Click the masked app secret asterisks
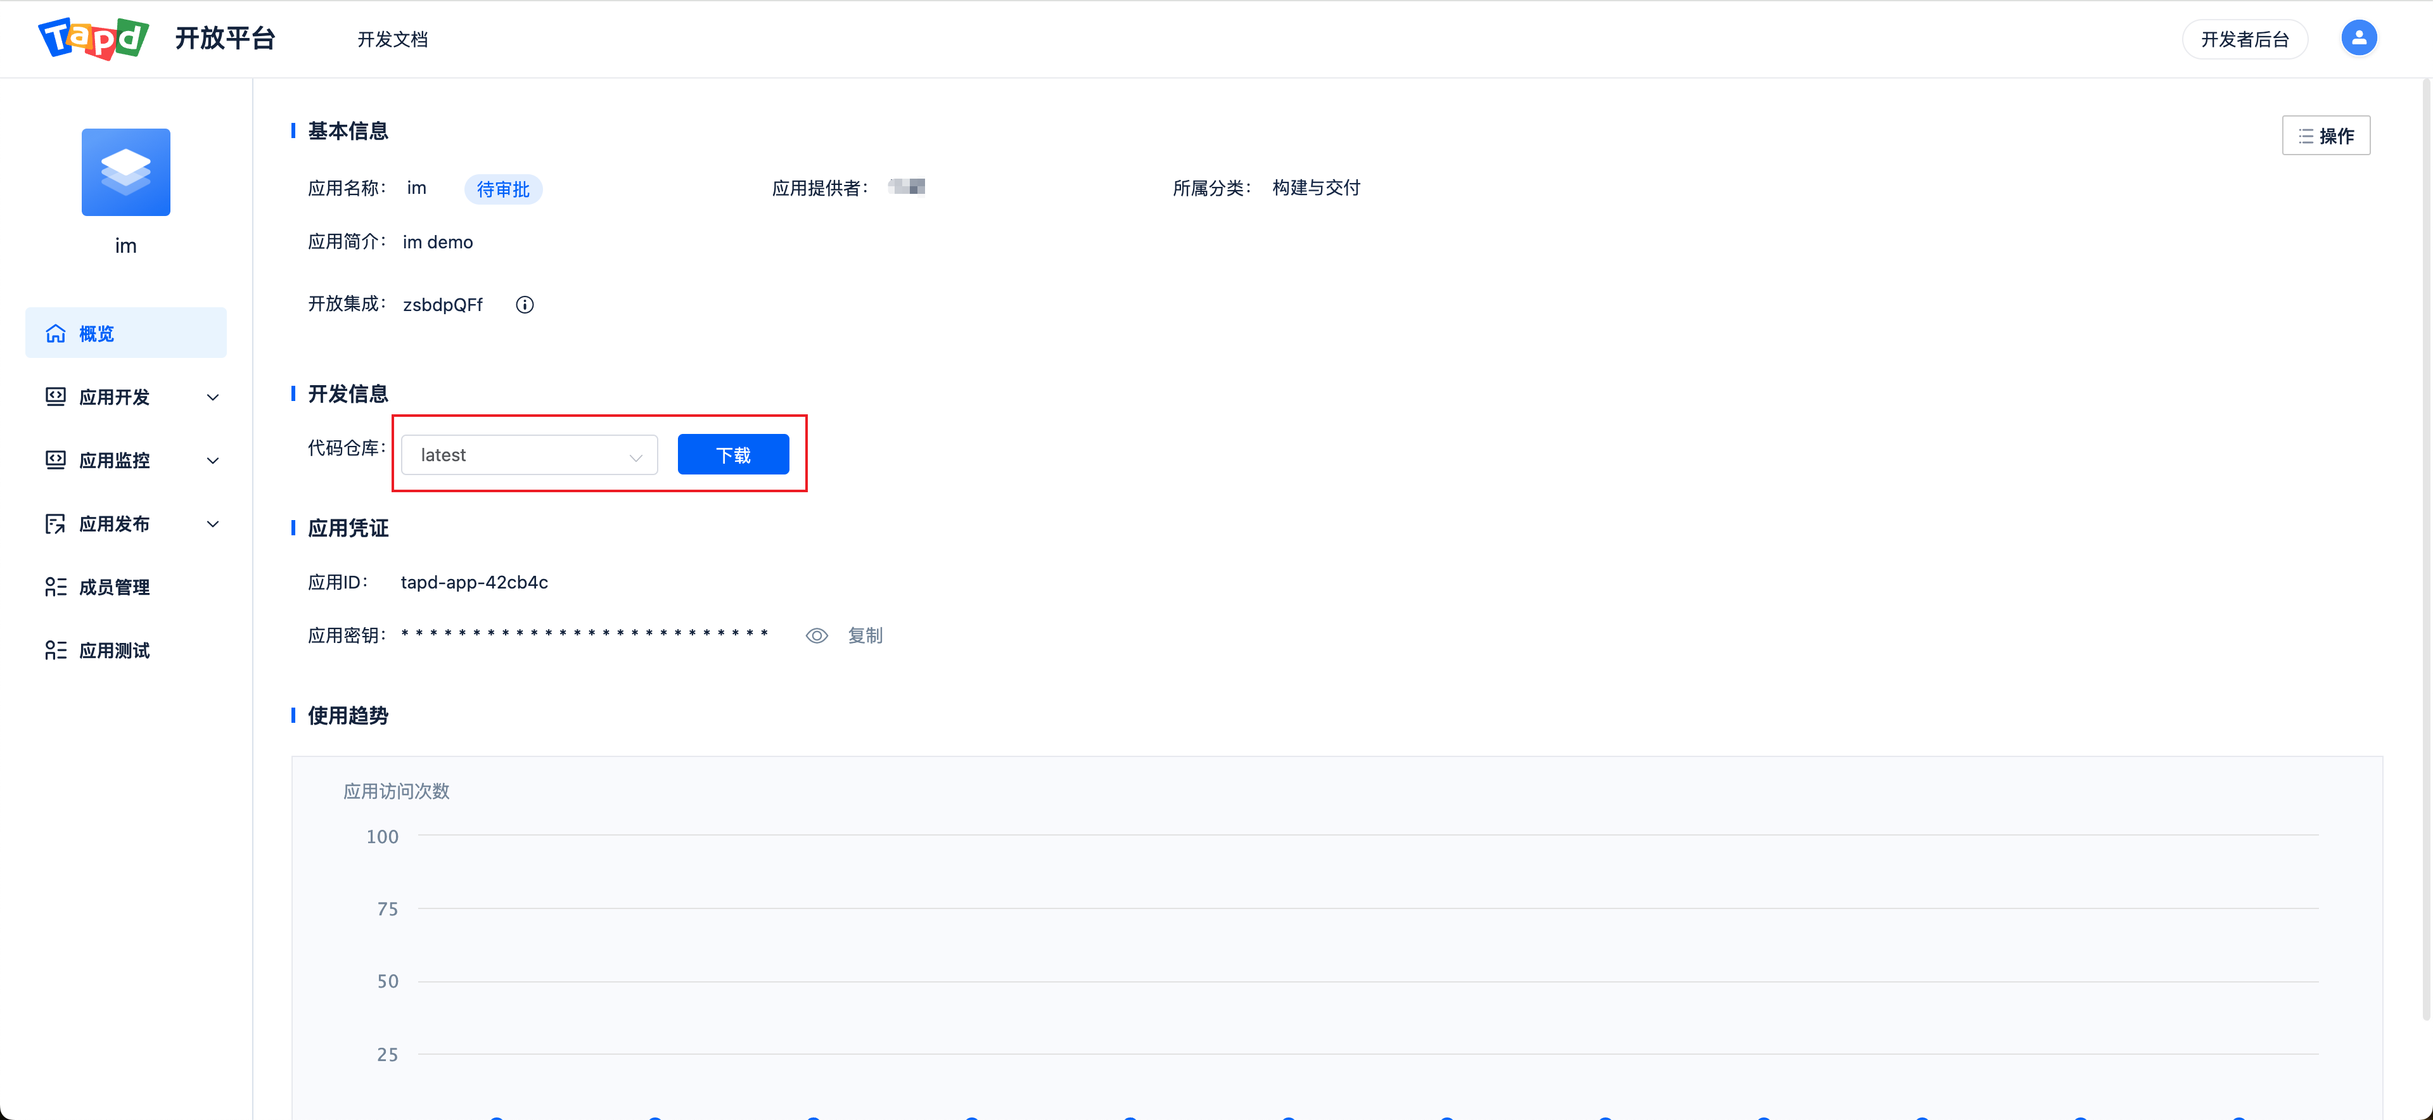2433x1120 pixels. (585, 633)
